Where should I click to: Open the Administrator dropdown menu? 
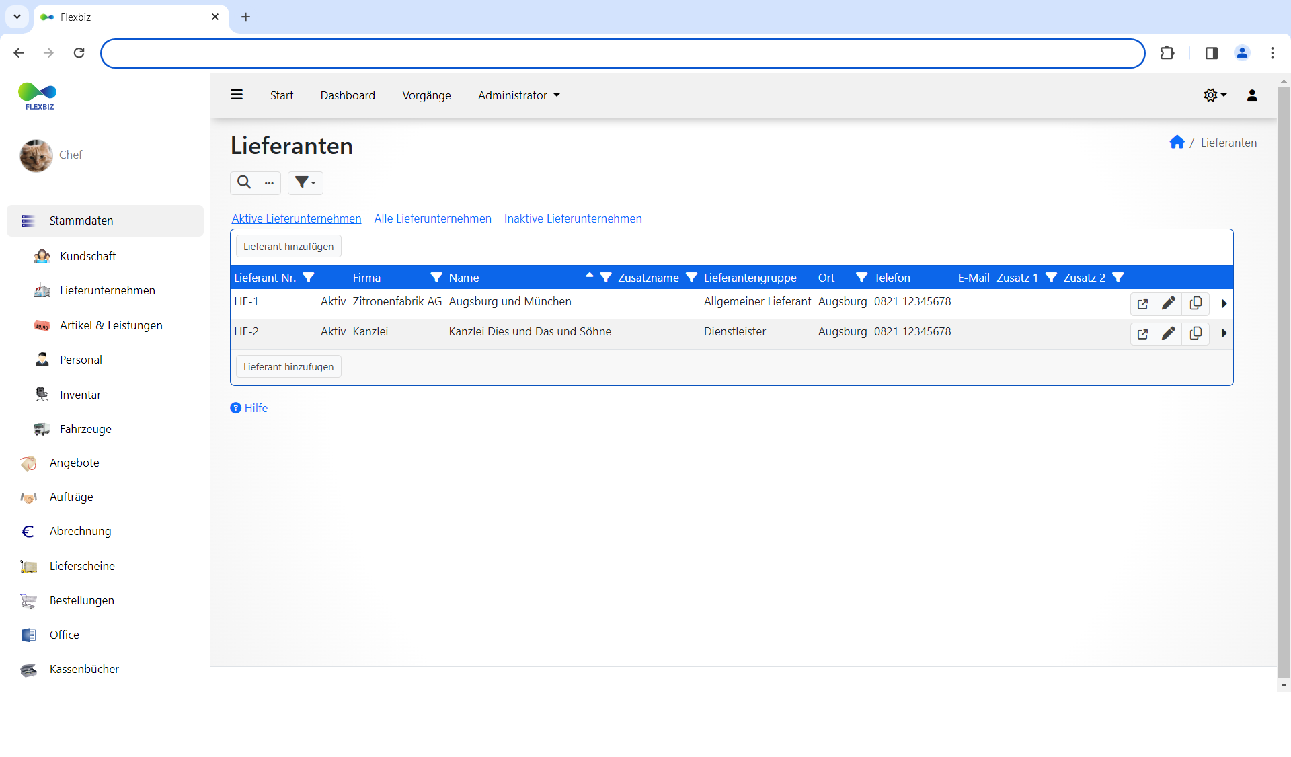pos(518,95)
